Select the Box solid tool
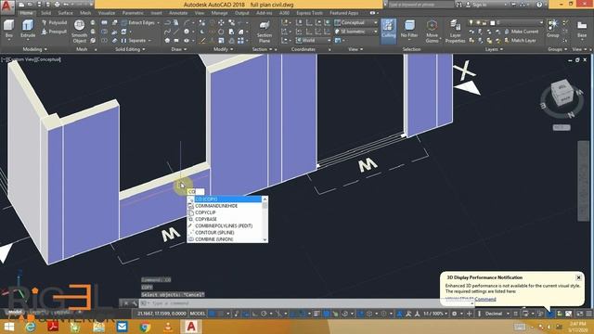Screen dimensions: 594x334 pyautogui.click(x=8, y=29)
